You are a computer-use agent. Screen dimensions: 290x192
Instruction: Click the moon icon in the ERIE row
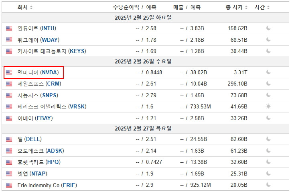click(268, 185)
